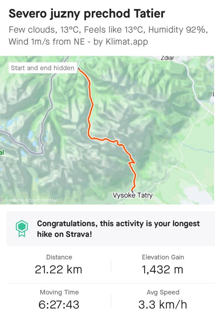Click the route end point near Vysoke Tatry

tap(133, 190)
